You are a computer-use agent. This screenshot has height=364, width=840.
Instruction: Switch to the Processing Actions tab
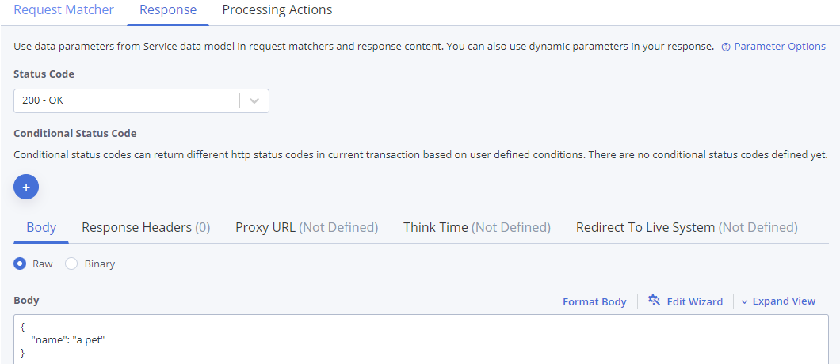pyautogui.click(x=277, y=10)
